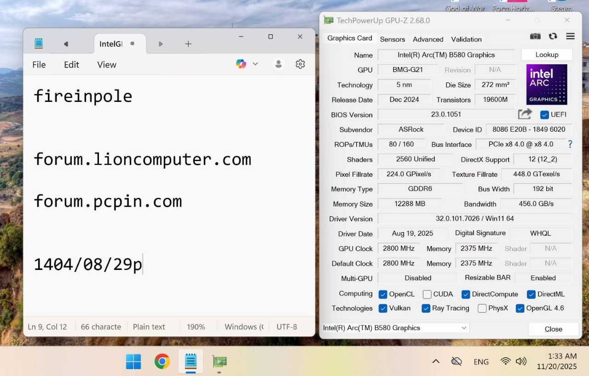Open the Edit menu in Notepad
Screen dimensions: 589x376
[71, 65]
